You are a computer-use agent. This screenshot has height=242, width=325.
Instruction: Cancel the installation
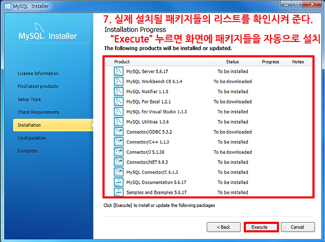pyautogui.click(x=297, y=227)
